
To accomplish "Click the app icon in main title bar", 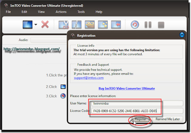I will point(6,5).
